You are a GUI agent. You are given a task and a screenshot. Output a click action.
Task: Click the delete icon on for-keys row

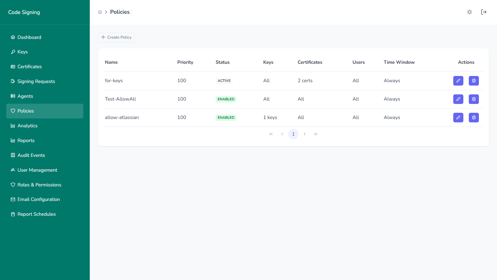(x=474, y=81)
